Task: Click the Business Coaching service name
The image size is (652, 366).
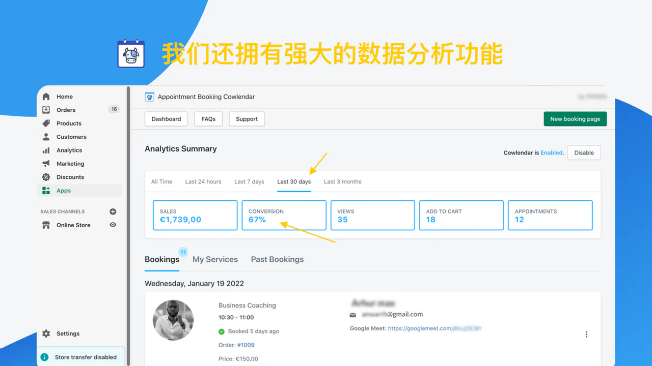Action: 247,306
